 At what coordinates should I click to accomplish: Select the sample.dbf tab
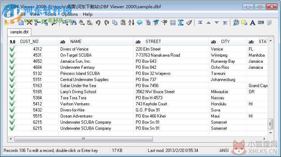[19, 32]
